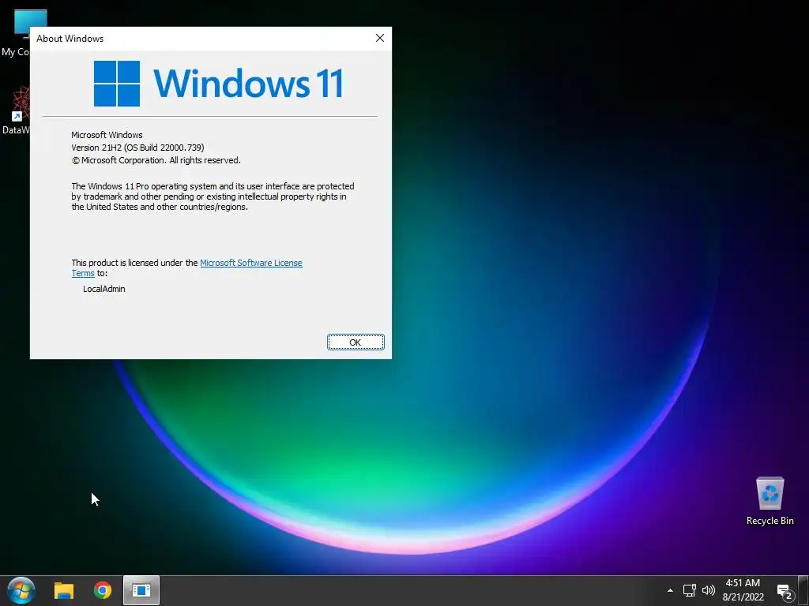Click the LocalAdmin licensee name
Viewport: 809px width, 606px height.
[104, 289]
